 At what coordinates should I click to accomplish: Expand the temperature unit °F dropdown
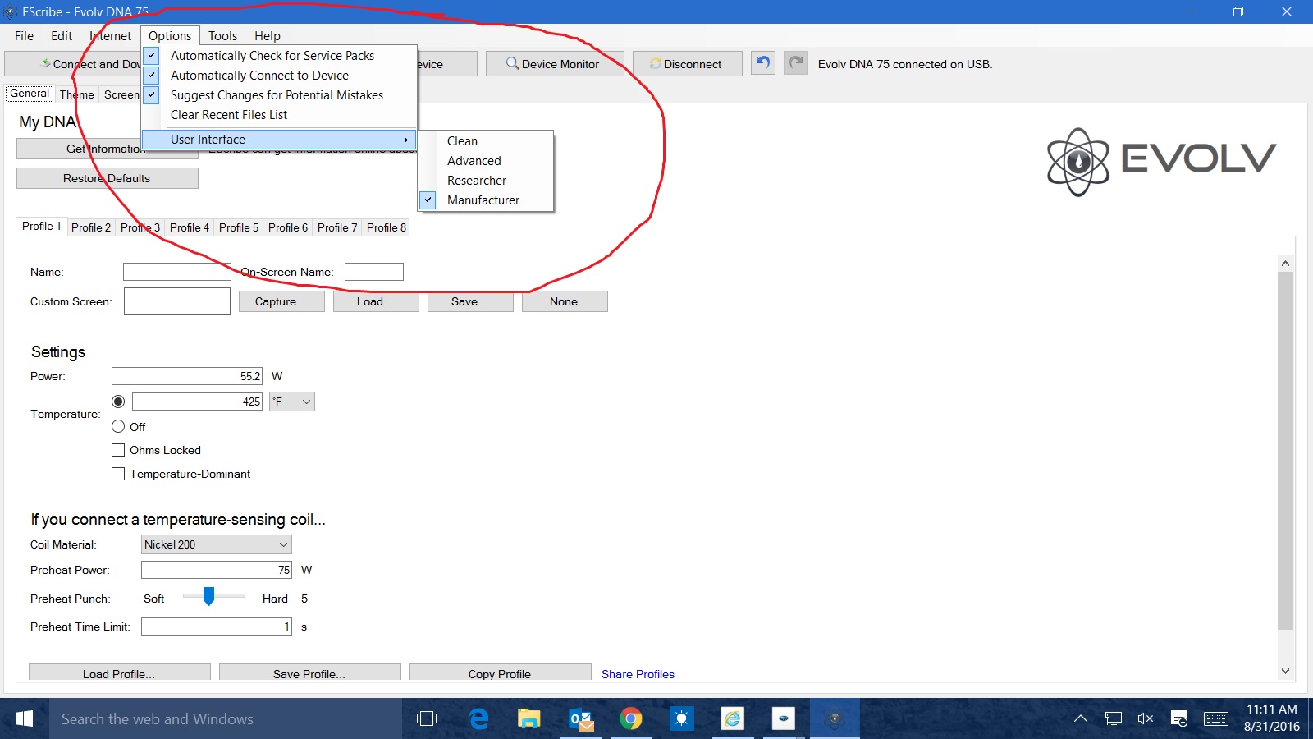tap(292, 402)
